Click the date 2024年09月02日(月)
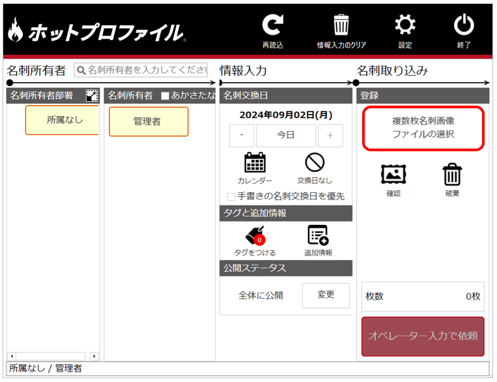Image resolution: width=497 pixels, height=382 pixels. [x=286, y=115]
